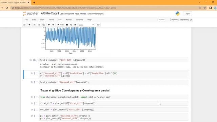Open the Cell menu
The height and width of the screenshot is (122, 217).
(60, 20)
